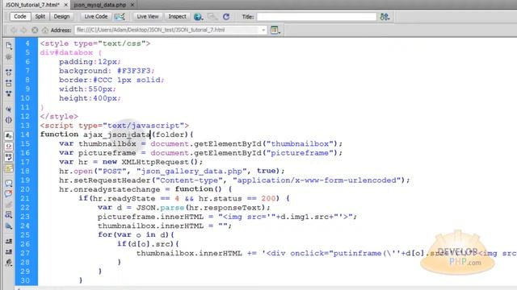Open the visual aids icon menu

pos(212,17)
